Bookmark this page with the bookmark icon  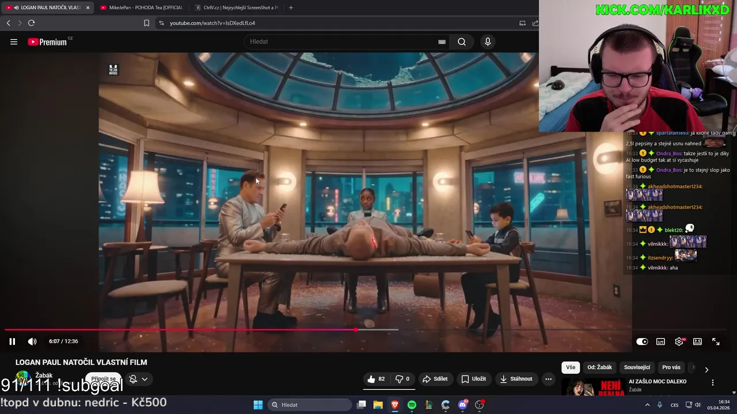click(146, 23)
